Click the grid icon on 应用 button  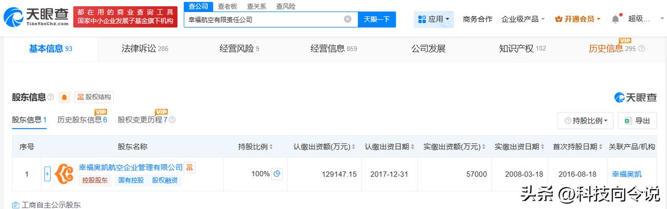point(423,19)
